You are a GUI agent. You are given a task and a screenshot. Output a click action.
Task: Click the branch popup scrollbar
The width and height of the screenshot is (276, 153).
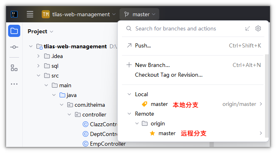[267, 96]
